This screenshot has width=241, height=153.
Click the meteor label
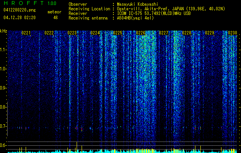click(x=54, y=12)
